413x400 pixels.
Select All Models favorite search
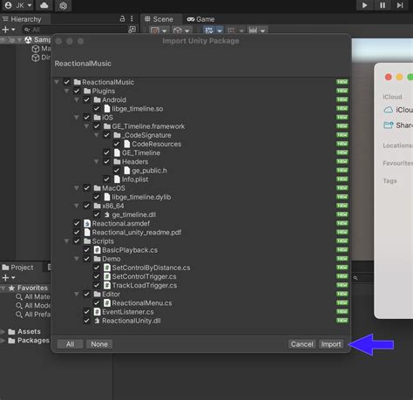33,306
